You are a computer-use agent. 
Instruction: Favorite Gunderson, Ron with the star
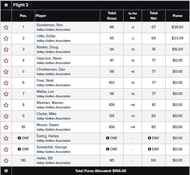(x=6, y=27)
